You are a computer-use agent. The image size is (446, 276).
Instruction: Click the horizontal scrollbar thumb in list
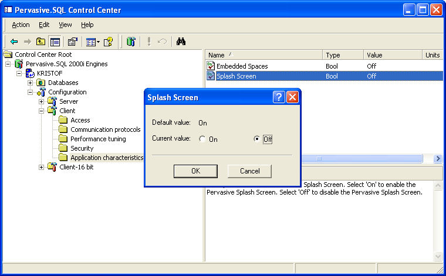point(361,158)
